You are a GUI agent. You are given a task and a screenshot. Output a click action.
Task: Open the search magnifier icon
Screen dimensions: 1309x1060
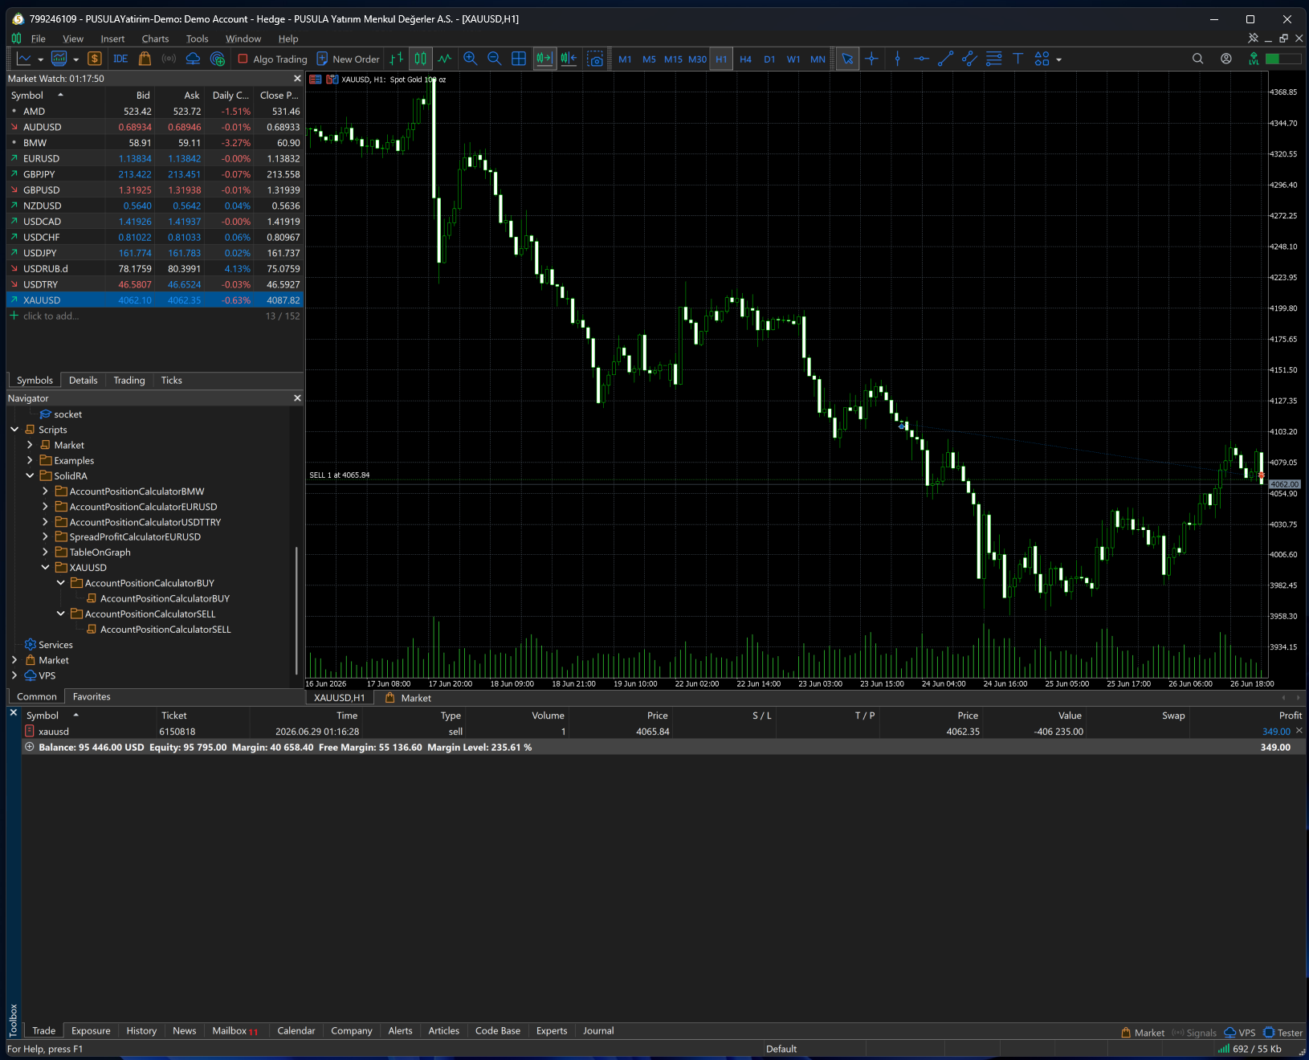click(1197, 59)
